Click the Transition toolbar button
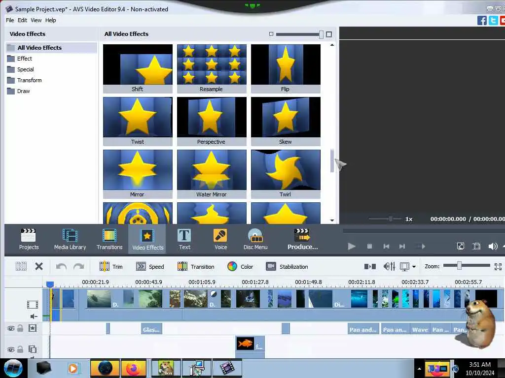 click(196, 266)
